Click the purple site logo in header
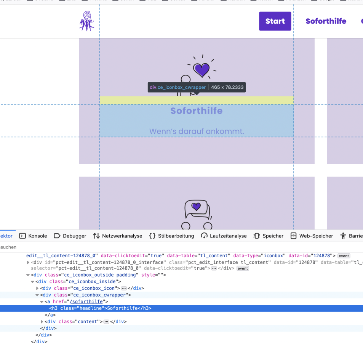Viewport: 363px width, 343px height. (x=87, y=21)
